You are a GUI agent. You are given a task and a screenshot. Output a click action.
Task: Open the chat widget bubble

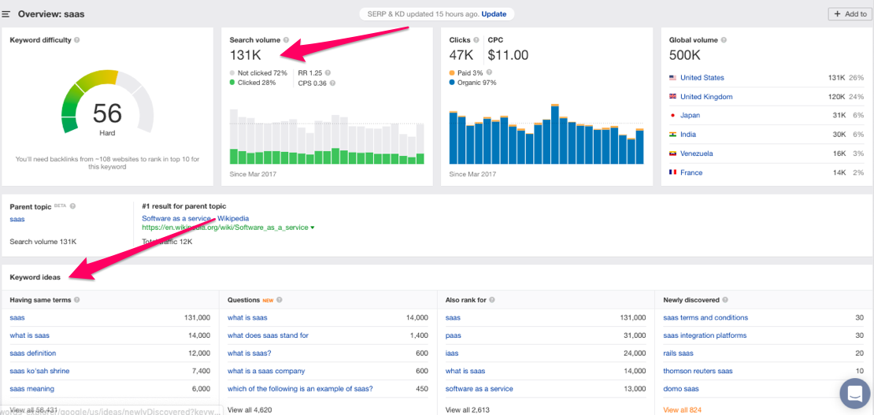point(854,393)
